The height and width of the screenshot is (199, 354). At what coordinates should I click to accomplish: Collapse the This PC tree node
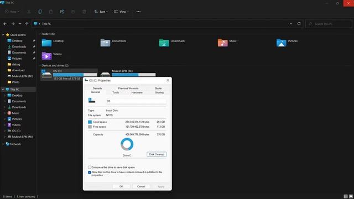tap(3, 90)
